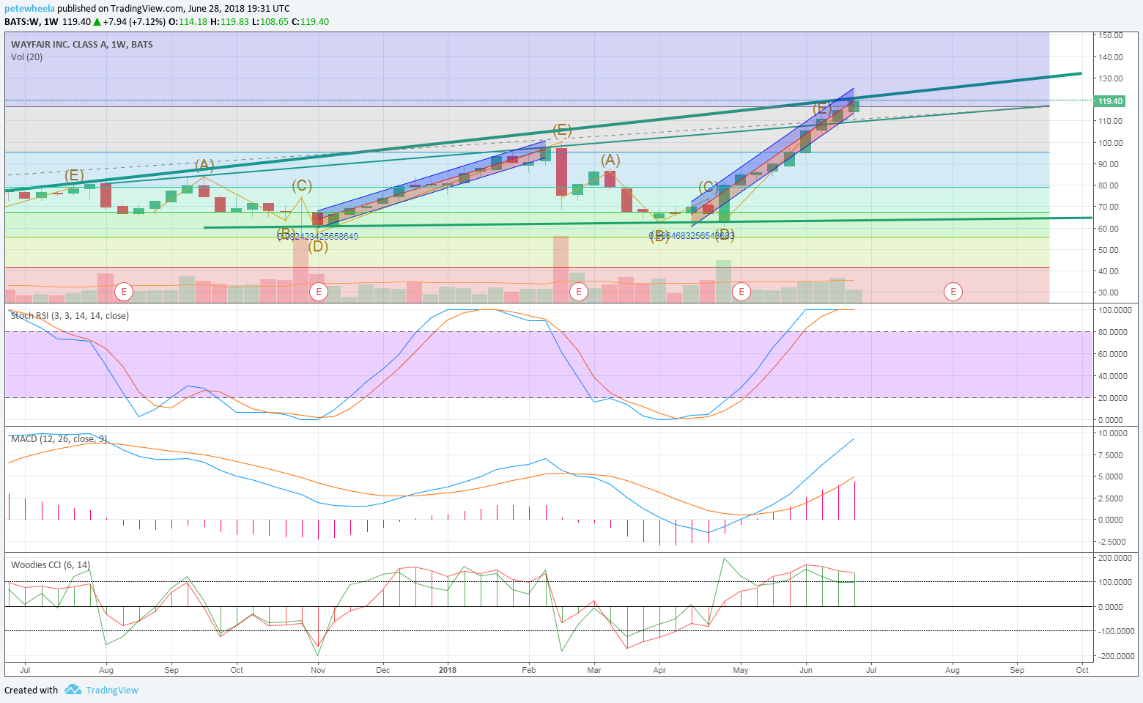Open the petewheela author profile link
1143x703 pixels.
(29, 9)
